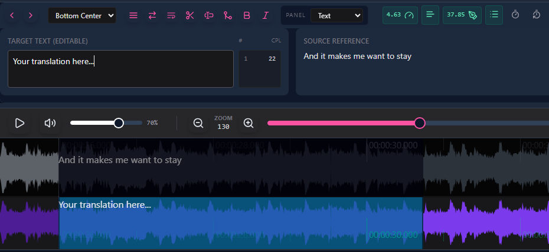The image size is (549, 252).
Task: Select the source segment 'And it makes me want to stay'
Action: tap(241, 168)
